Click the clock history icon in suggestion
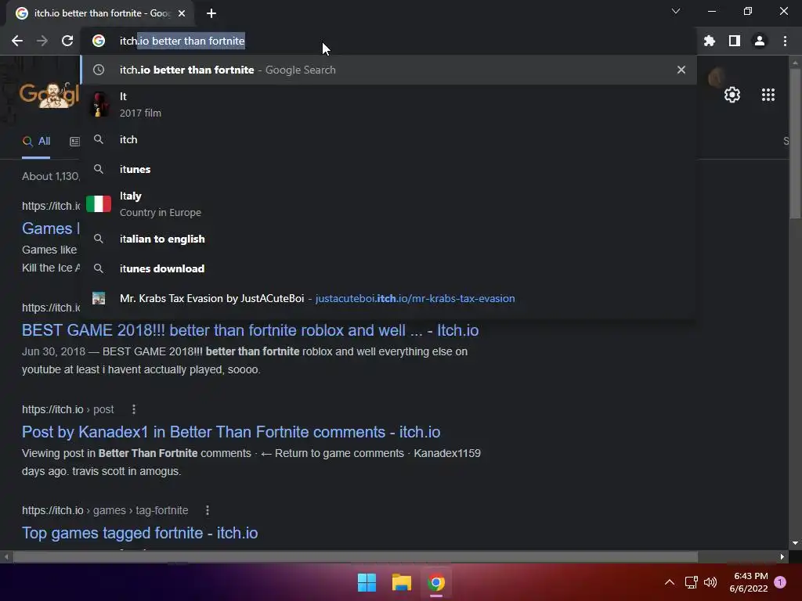 [99, 70]
